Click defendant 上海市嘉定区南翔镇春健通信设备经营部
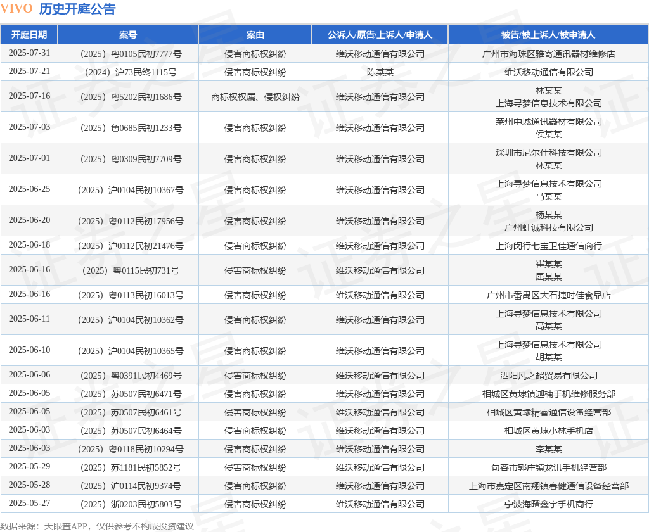The height and width of the screenshot is (532, 649). pos(548,486)
